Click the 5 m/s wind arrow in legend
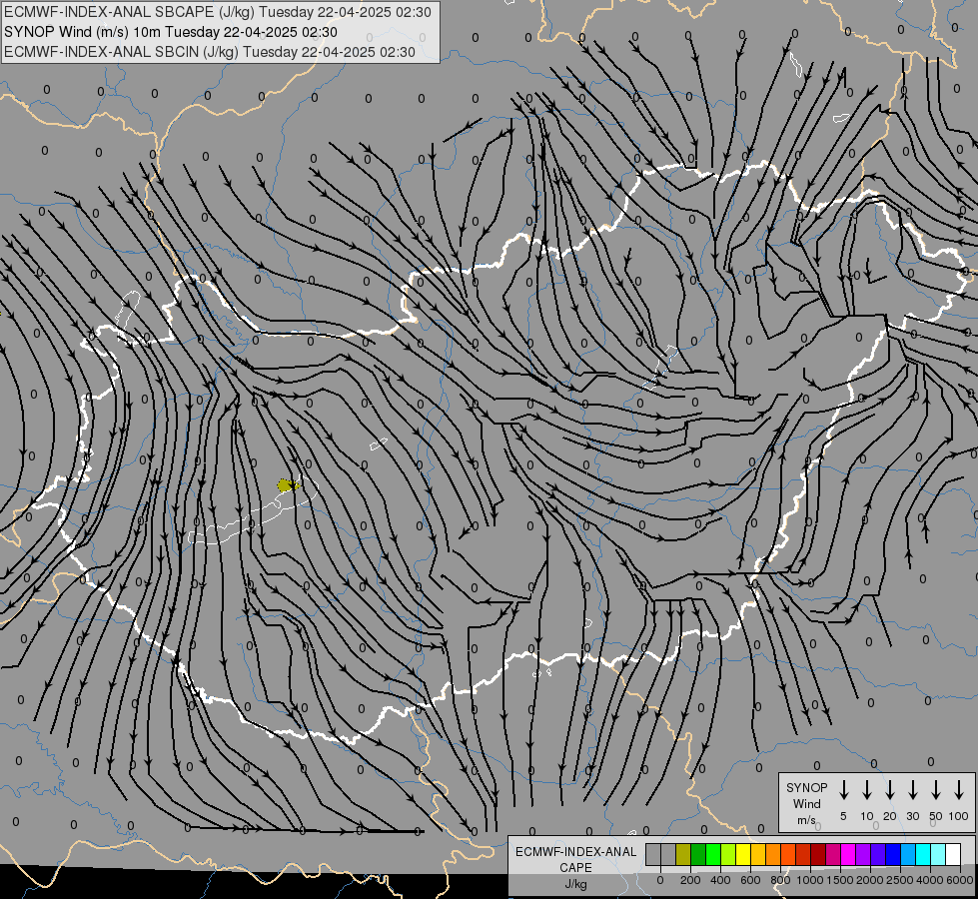This screenshot has height=899, width=978. tap(843, 790)
